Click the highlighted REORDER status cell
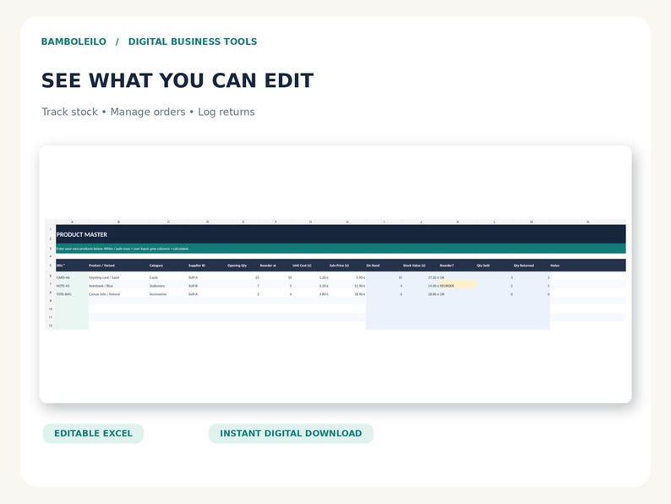The height and width of the screenshot is (504, 671). 457,286
